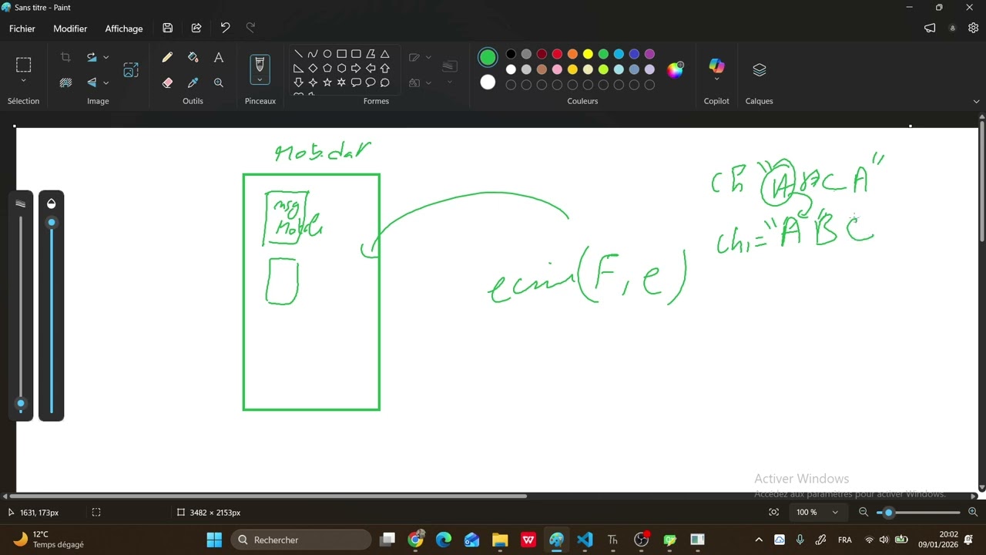Click the Share icon
This screenshot has height=555, width=986.
click(196, 29)
